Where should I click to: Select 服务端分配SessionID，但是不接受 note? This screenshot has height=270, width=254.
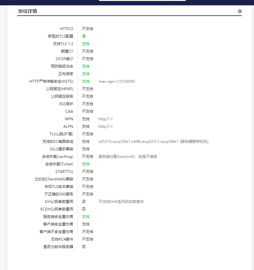point(128,157)
